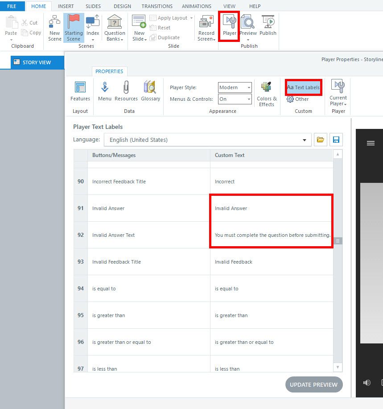Viewport: 383px width, 409px height.
Task: Open the hamburger menu in player preview
Action: coord(371,143)
